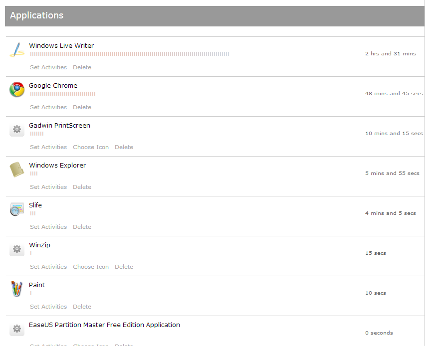Click the Applications header bar
This screenshot has height=346, width=425.
[x=214, y=15]
